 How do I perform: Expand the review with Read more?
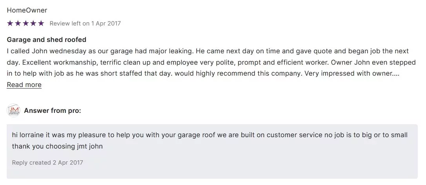coord(24,85)
